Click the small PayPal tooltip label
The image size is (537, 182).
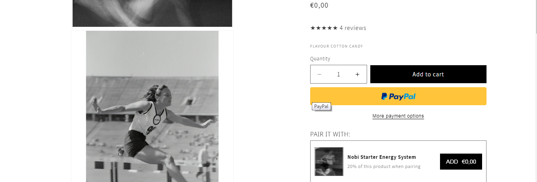[x=321, y=106]
